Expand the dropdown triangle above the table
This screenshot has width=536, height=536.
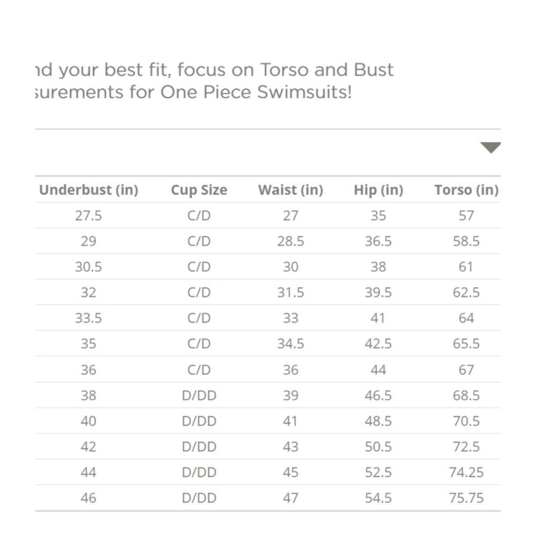coord(490,148)
